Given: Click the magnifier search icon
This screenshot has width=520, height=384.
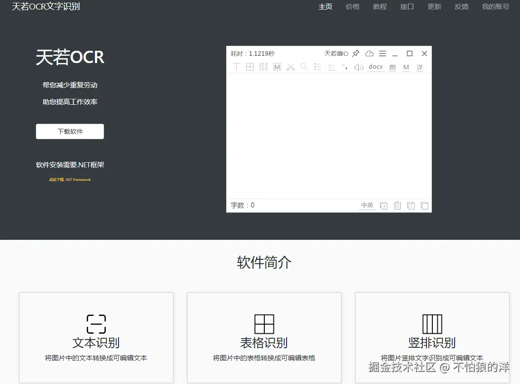Looking at the screenshot, I should [x=304, y=67].
